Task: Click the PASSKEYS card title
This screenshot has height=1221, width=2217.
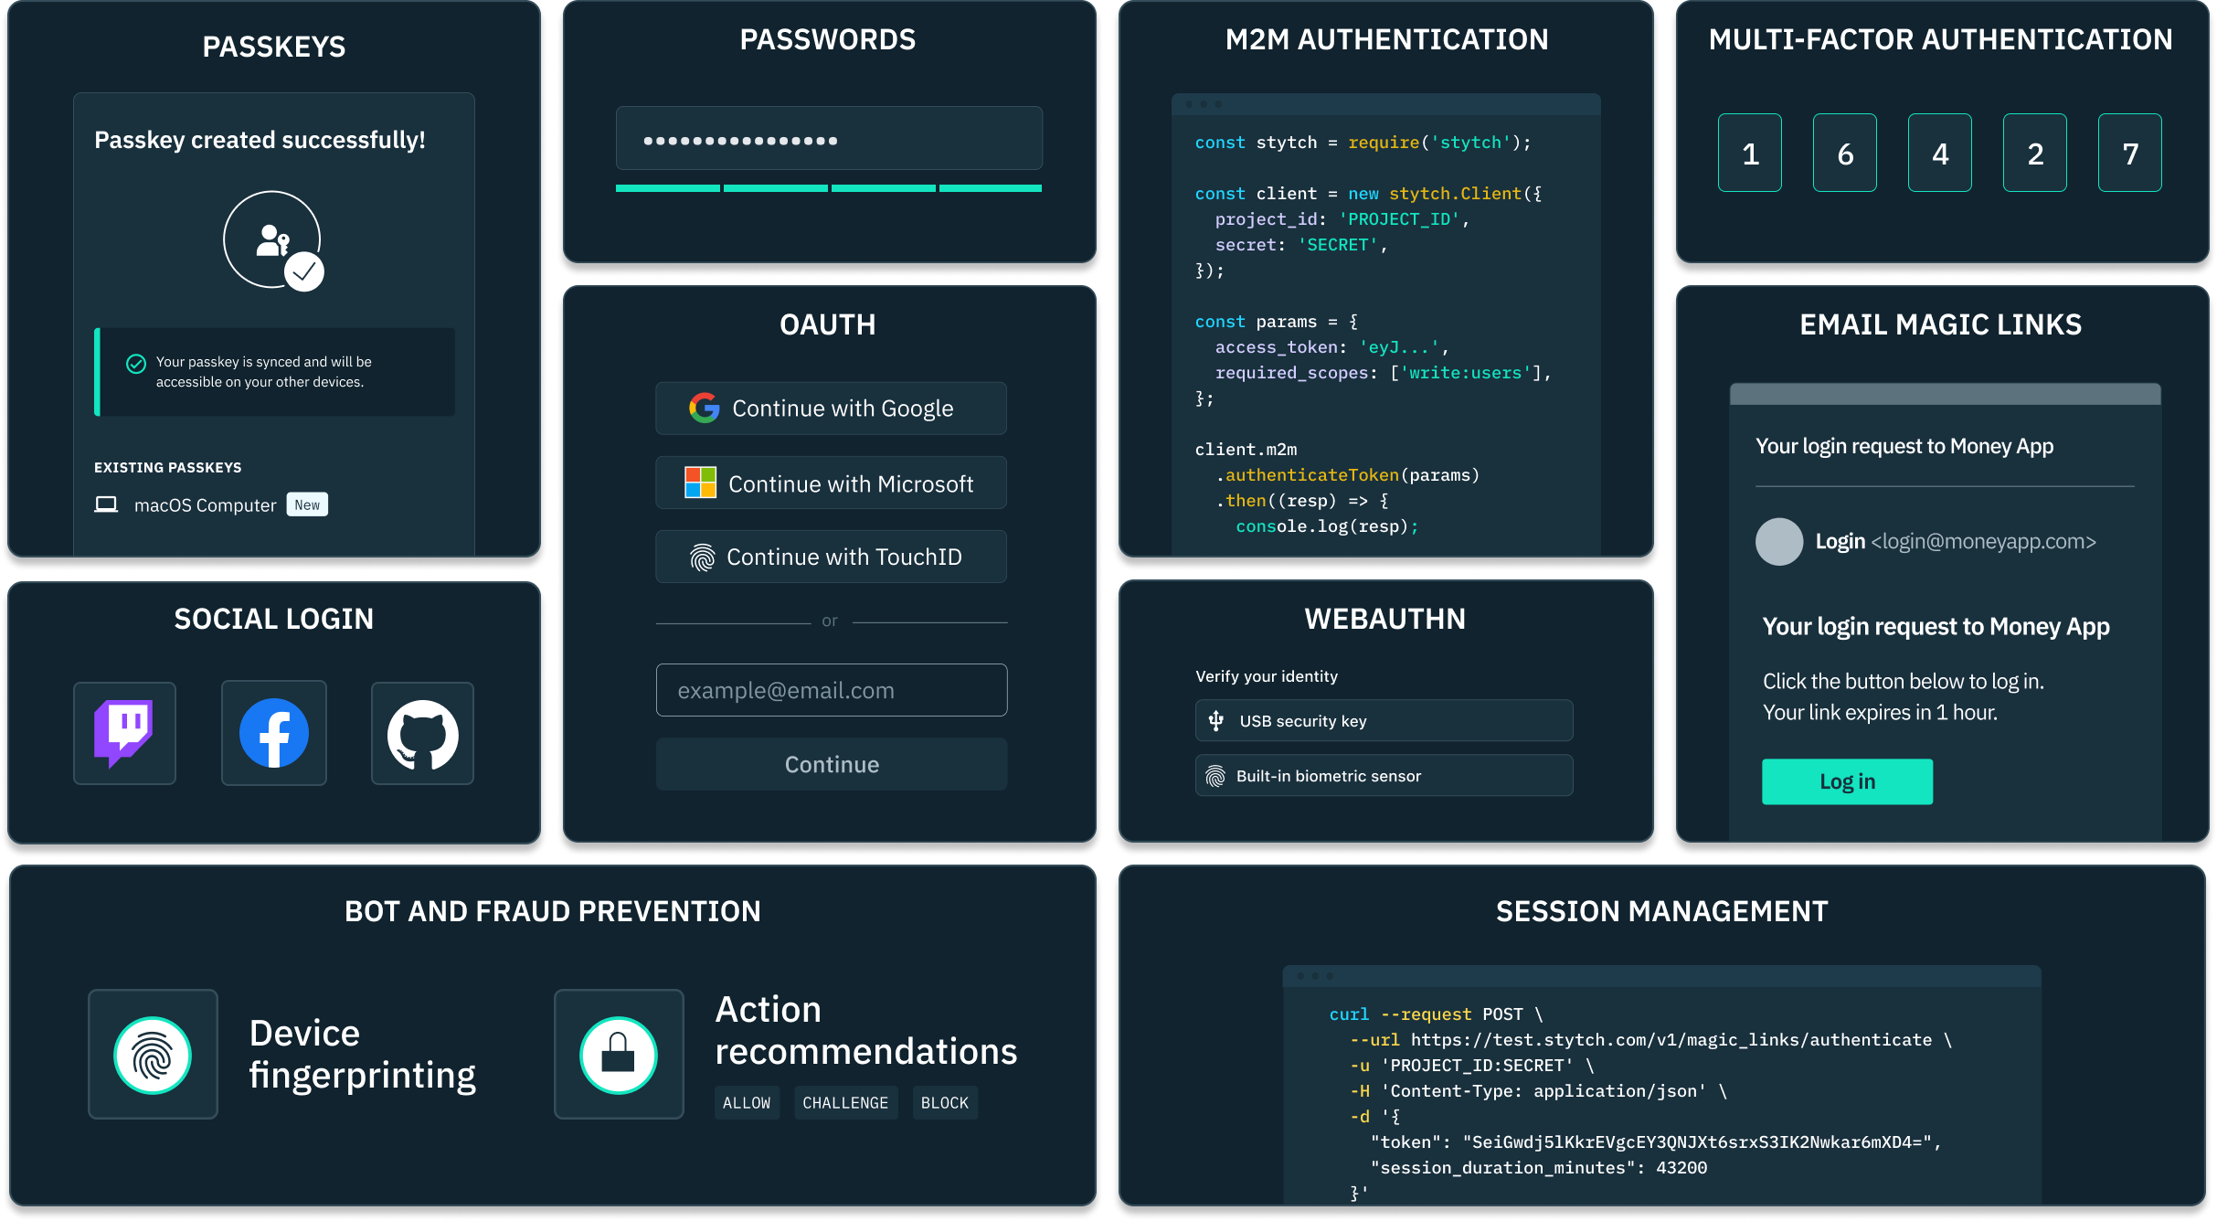Action: click(x=274, y=47)
